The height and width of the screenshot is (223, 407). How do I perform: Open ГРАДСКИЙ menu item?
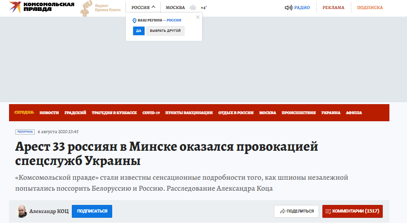click(x=75, y=113)
